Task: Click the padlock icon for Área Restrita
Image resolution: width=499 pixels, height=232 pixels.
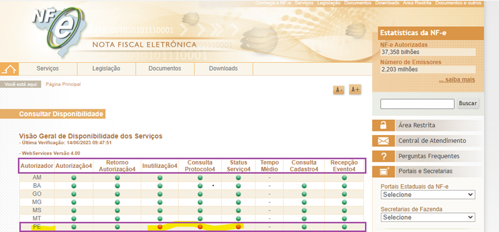Action: pos(383,125)
